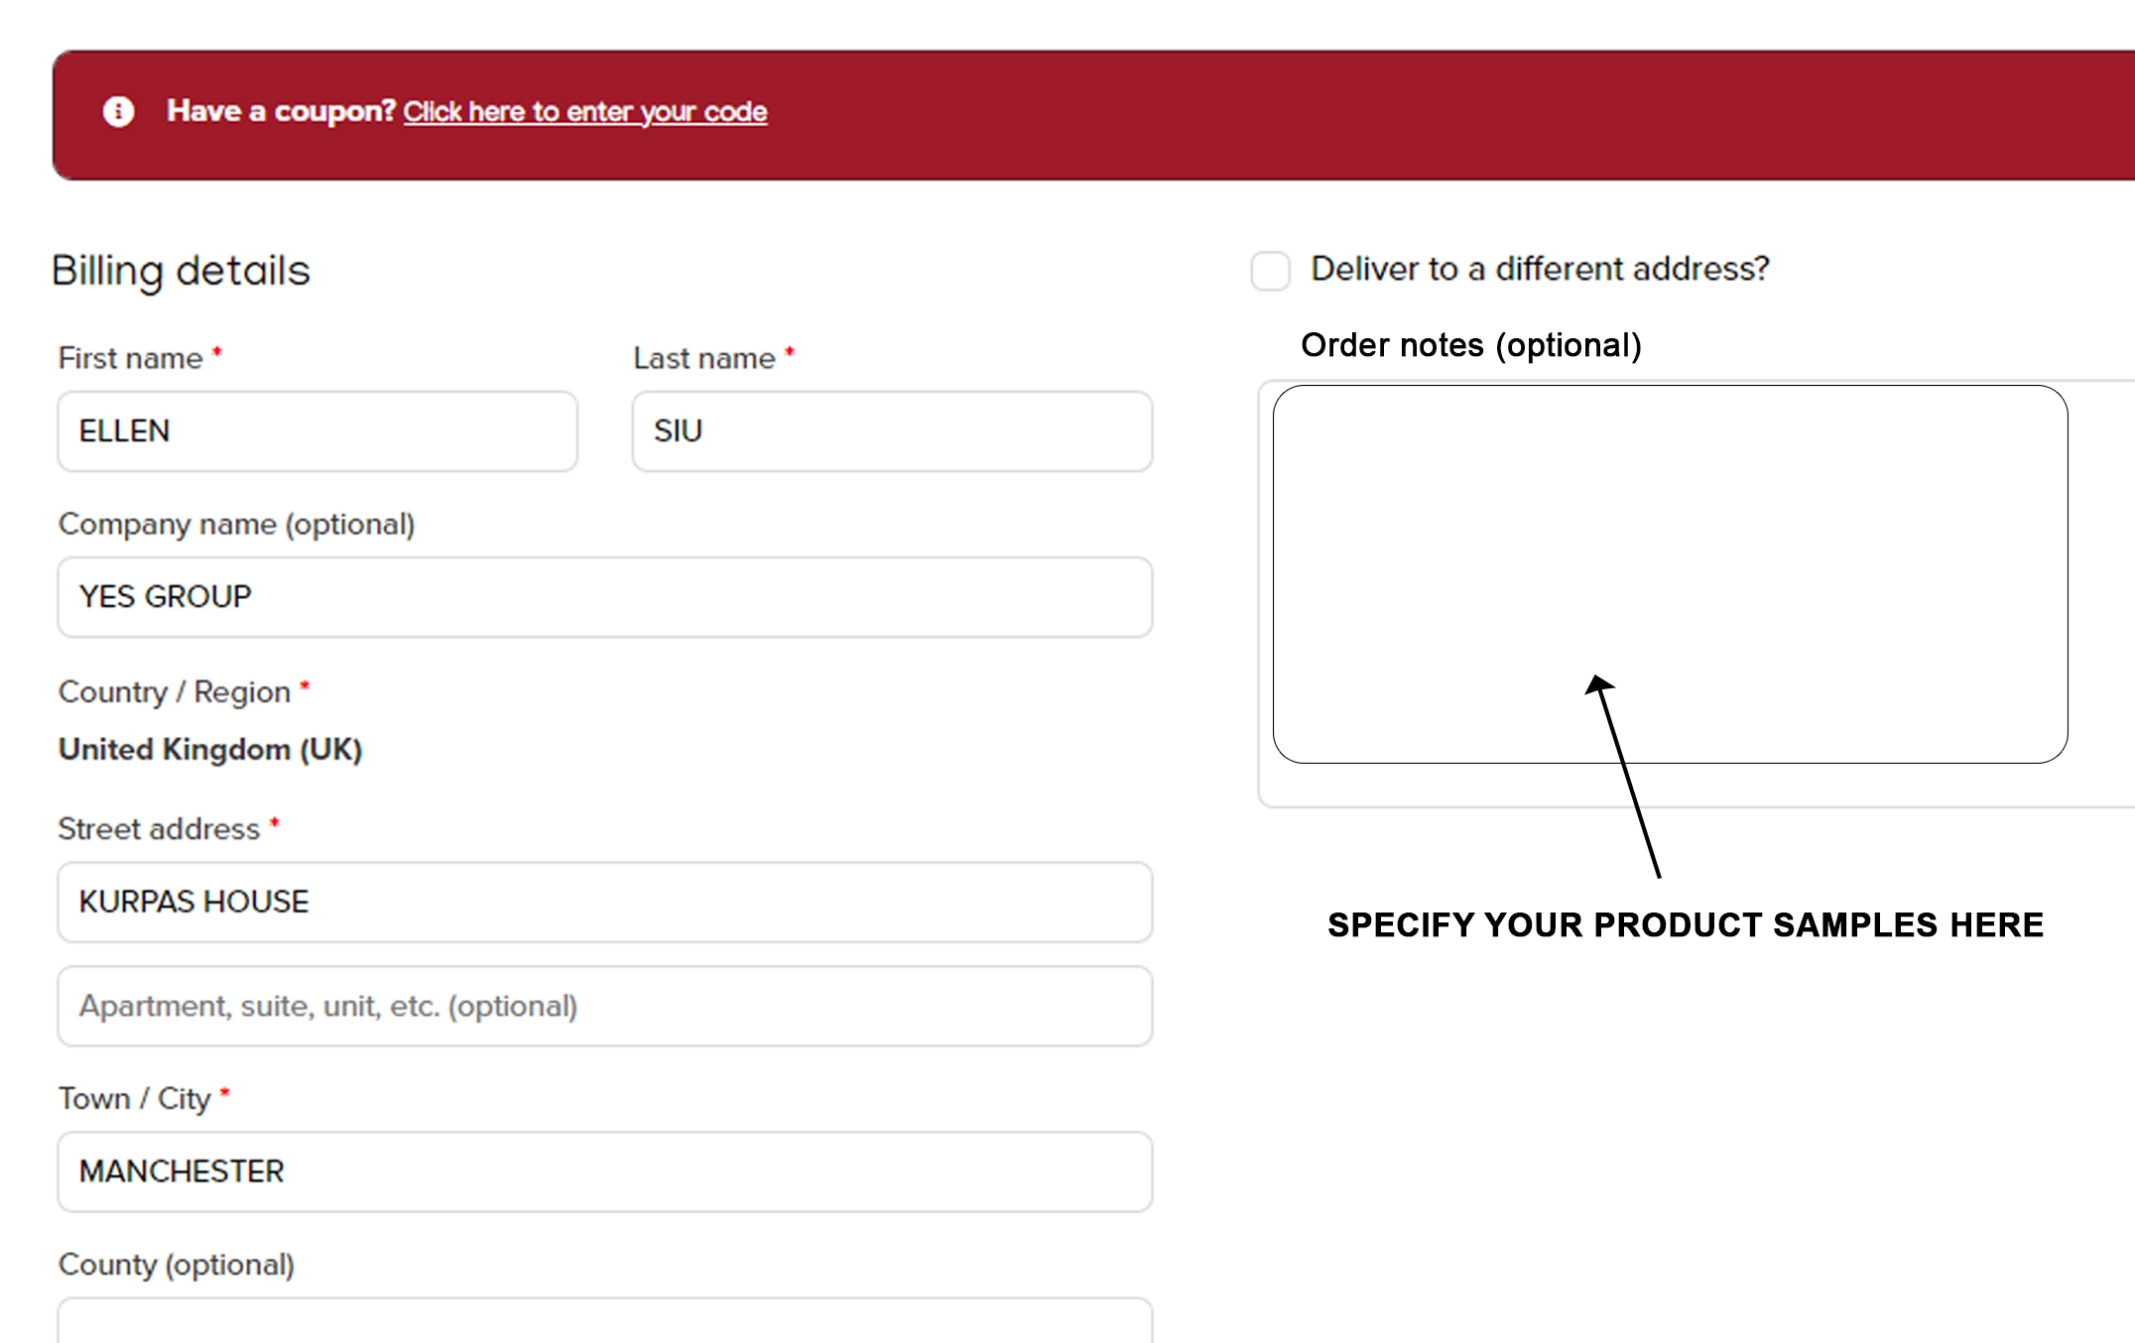Image resolution: width=2135 pixels, height=1343 pixels.
Task: Tick the 'Deliver to a different address?' checkbox
Action: click(x=1270, y=271)
